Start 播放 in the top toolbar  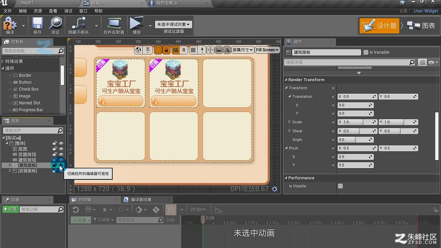137,25
